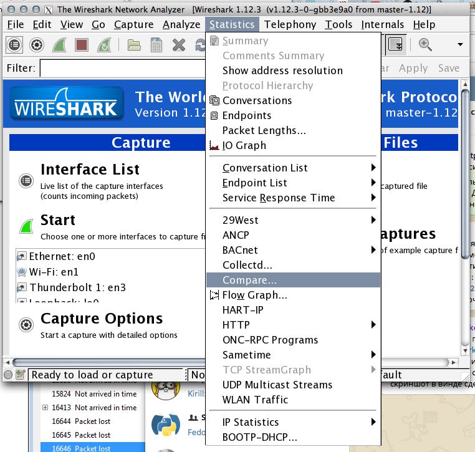Open the Telephony menu
This screenshot has height=452, width=475.
click(290, 24)
